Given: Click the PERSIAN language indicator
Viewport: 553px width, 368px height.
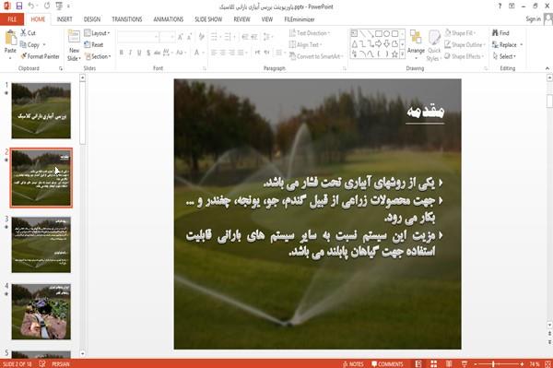Looking at the screenshot, I should 60,364.
